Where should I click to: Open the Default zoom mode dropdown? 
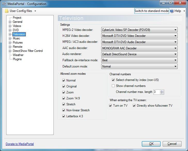point(139,66)
